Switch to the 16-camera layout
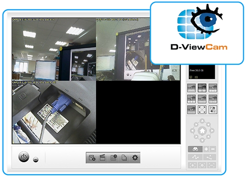Viewport: 245px width, 177px height. coord(213,99)
